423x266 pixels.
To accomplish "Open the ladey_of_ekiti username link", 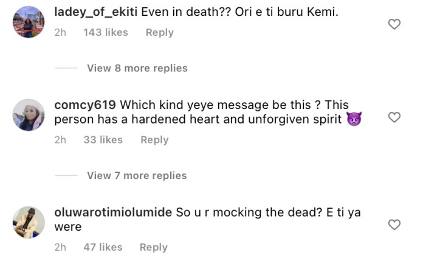I will coord(96,12).
